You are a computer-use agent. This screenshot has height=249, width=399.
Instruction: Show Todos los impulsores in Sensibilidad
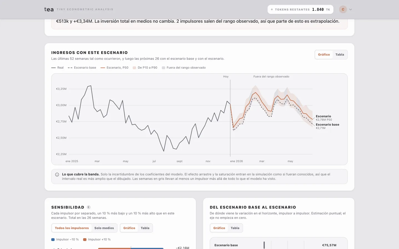coord(72,228)
